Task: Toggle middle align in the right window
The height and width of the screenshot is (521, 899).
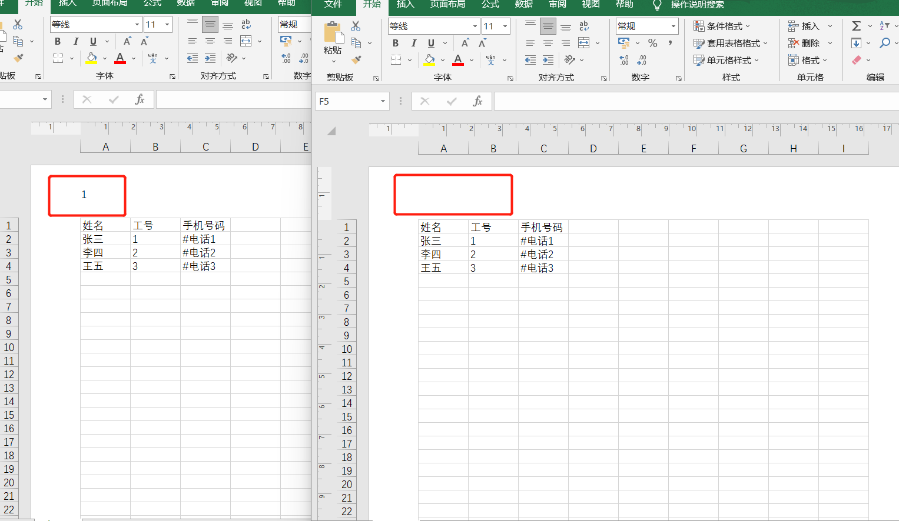Action: [x=548, y=26]
